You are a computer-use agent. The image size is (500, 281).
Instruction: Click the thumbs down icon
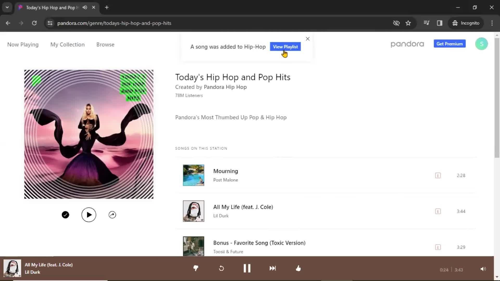point(195,269)
